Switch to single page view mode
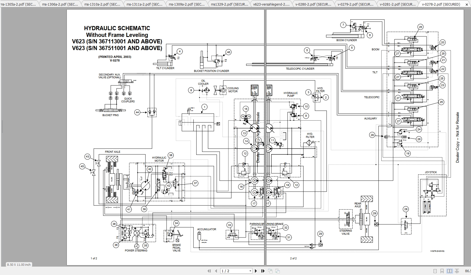The width and height of the screenshot is (471, 275). click(435, 271)
